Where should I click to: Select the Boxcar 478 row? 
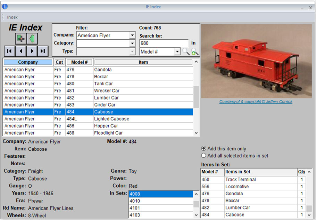[98, 77]
